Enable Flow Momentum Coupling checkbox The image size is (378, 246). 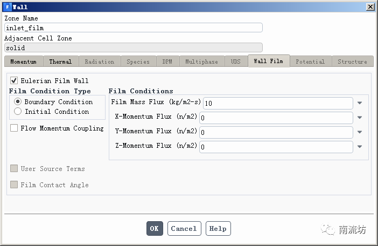(x=14, y=128)
